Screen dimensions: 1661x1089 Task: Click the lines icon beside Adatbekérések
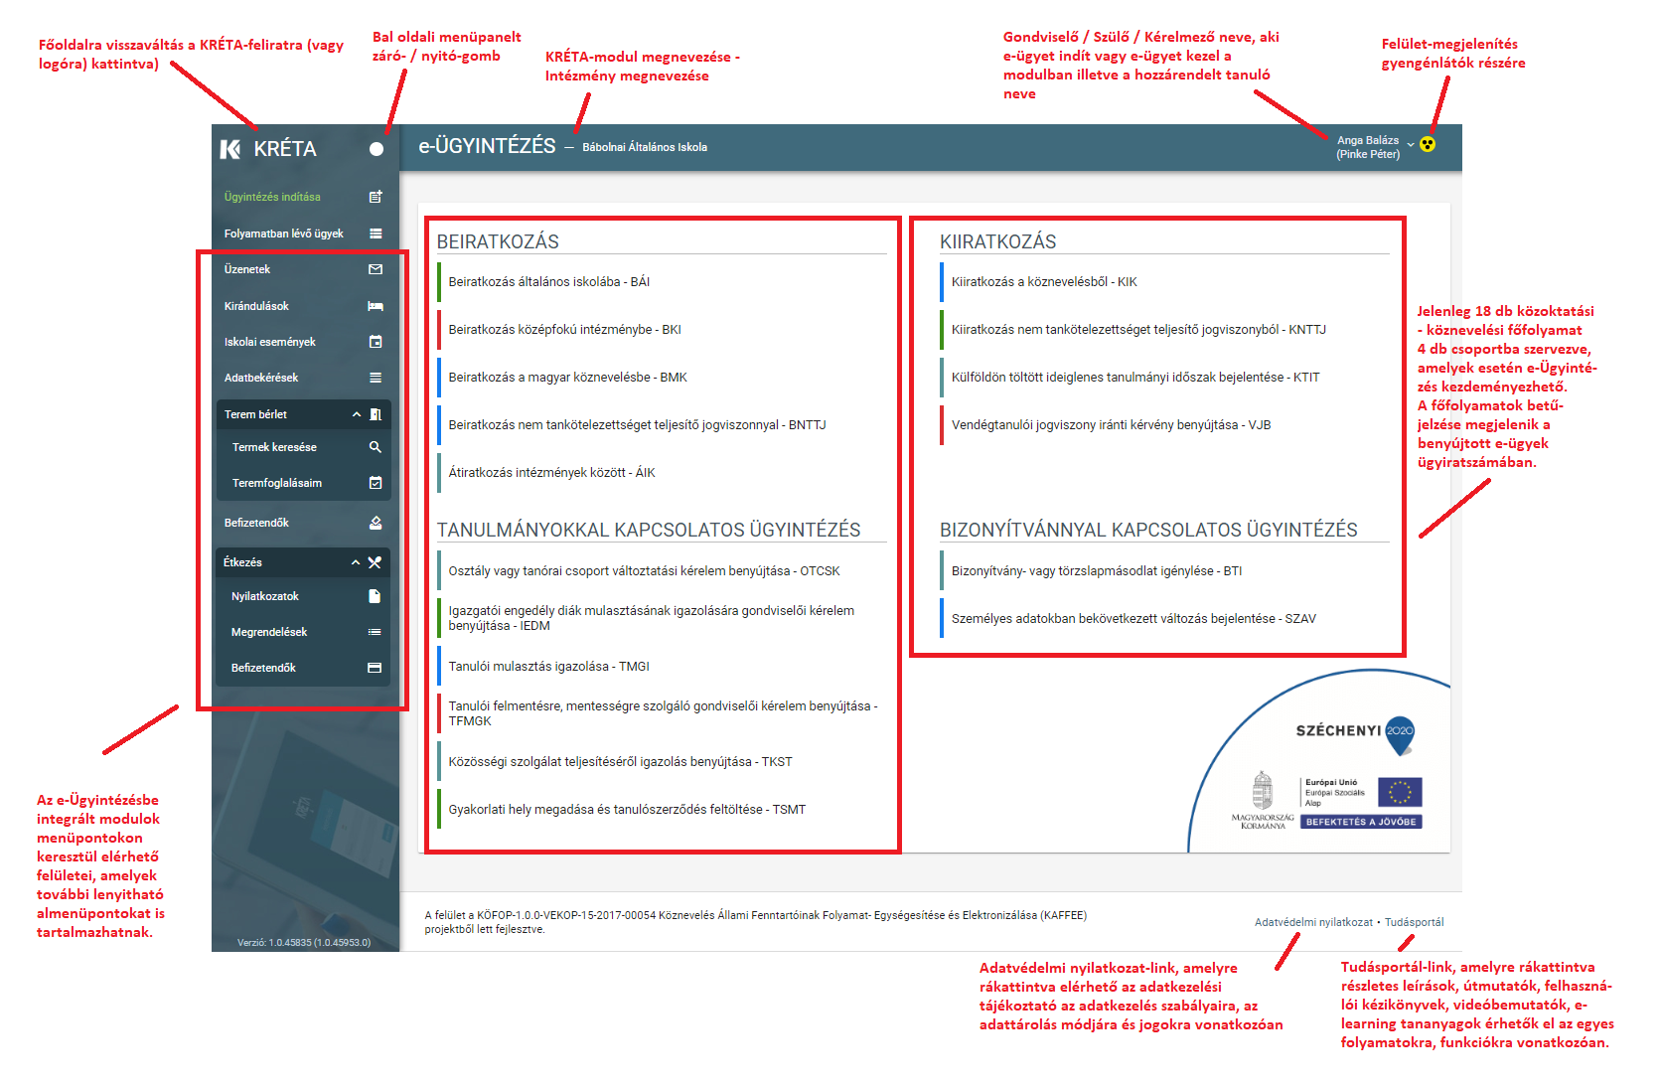[376, 378]
